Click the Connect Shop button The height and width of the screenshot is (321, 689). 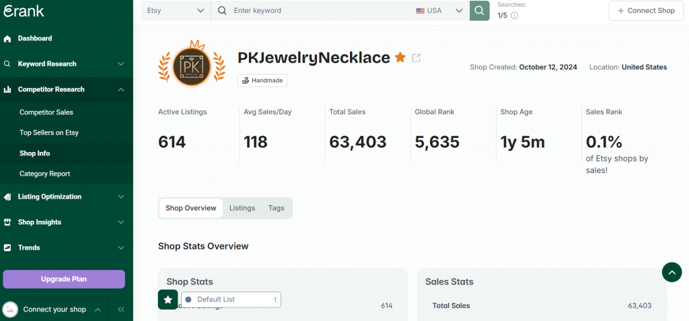coord(645,11)
